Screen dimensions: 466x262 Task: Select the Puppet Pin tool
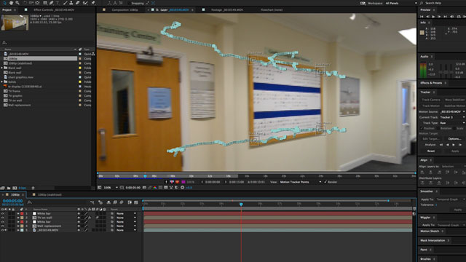pyautogui.click(x=93, y=3)
